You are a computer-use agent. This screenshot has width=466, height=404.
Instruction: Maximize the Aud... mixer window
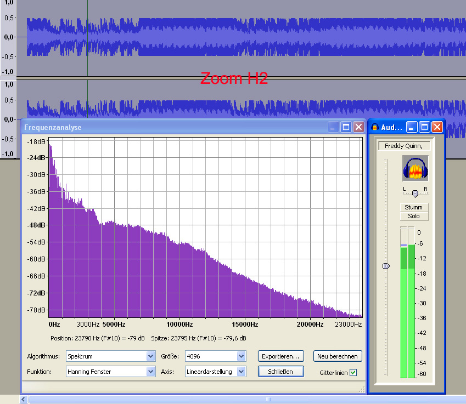point(424,127)
